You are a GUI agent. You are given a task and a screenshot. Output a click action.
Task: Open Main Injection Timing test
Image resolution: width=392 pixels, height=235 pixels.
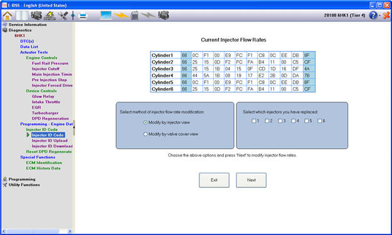tap(52, 74)
